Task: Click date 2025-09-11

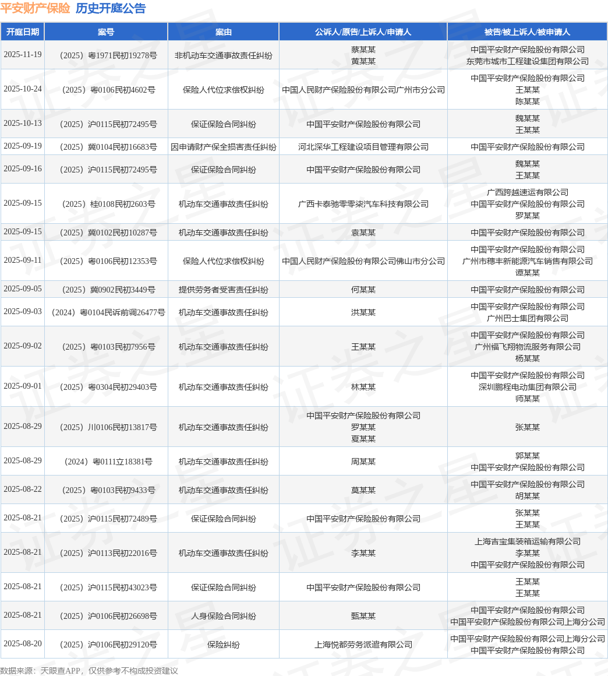Action: click(x=23, y=260)
